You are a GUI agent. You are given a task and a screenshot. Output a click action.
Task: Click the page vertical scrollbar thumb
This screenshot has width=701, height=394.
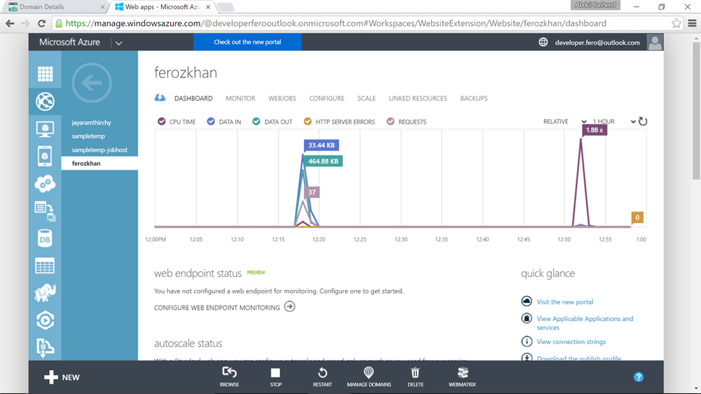tap(696, 111)
